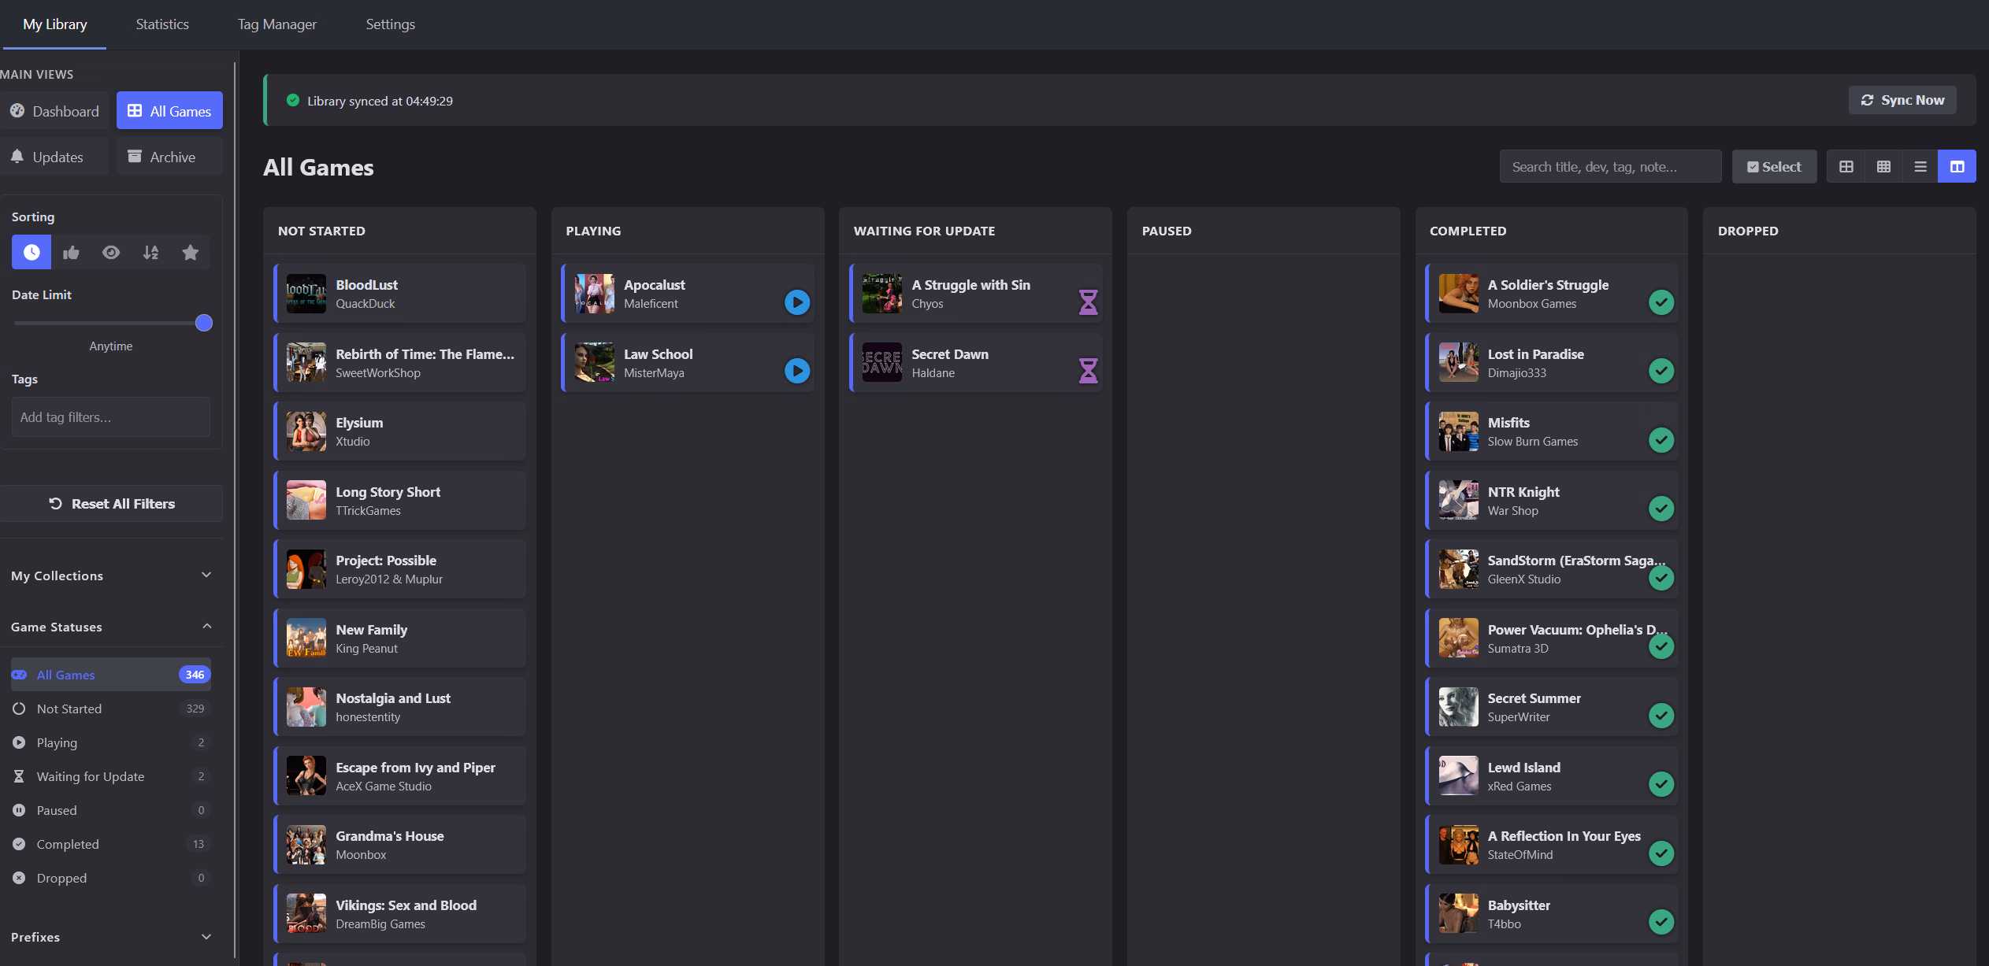This screenshot has height=966, width=1989.
Task: Open Escape from Ivy and Piper card
Action: tap(400, 776)
